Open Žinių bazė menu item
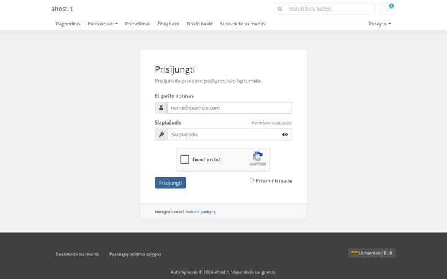 (168, 24)
